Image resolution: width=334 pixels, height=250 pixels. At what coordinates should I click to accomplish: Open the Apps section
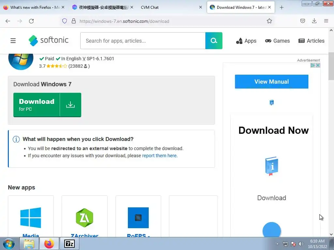pos(246,41)
